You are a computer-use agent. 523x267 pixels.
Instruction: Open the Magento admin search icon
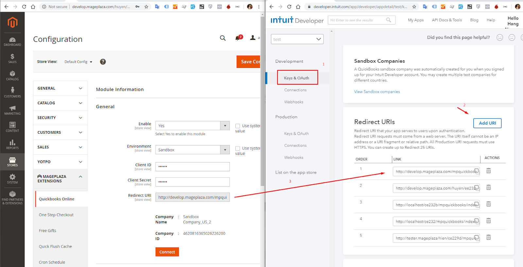[223, 38]
